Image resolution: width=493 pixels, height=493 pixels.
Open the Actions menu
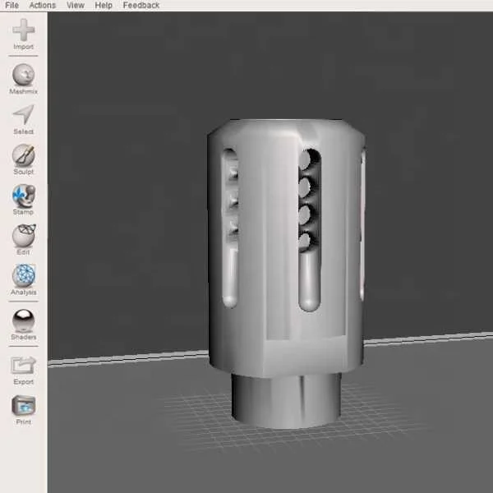pyautogui.click(x=43, y=5)
